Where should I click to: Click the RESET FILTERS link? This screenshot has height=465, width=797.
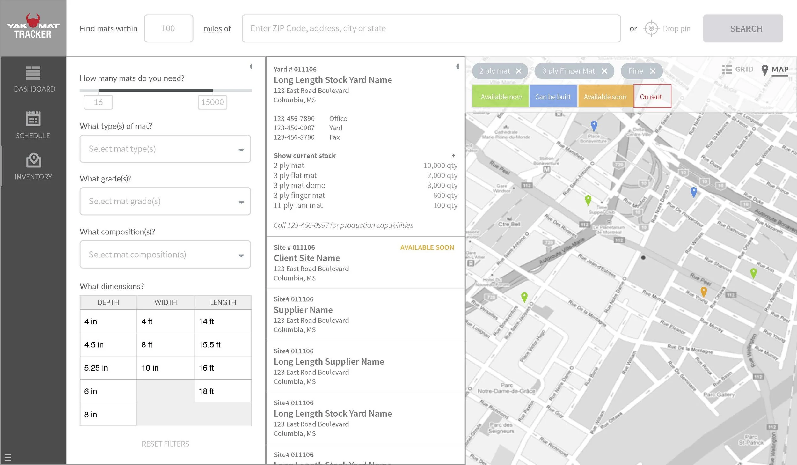(165, 444)
